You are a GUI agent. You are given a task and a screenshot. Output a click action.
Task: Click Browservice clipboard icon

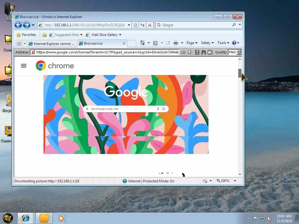[210, 52]
